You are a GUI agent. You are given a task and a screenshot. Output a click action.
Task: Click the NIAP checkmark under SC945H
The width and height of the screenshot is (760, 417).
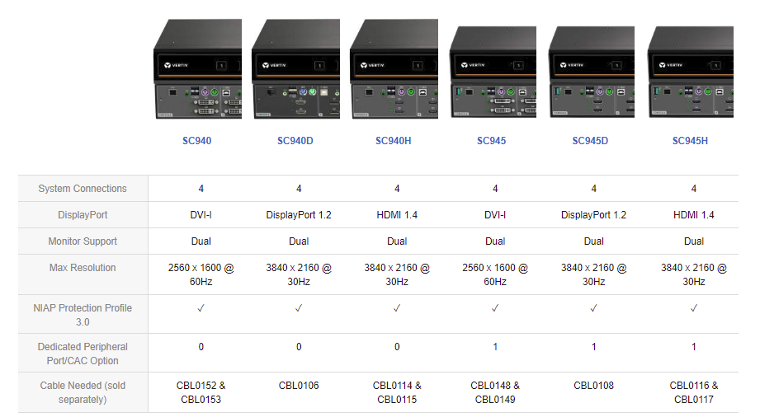694,308
